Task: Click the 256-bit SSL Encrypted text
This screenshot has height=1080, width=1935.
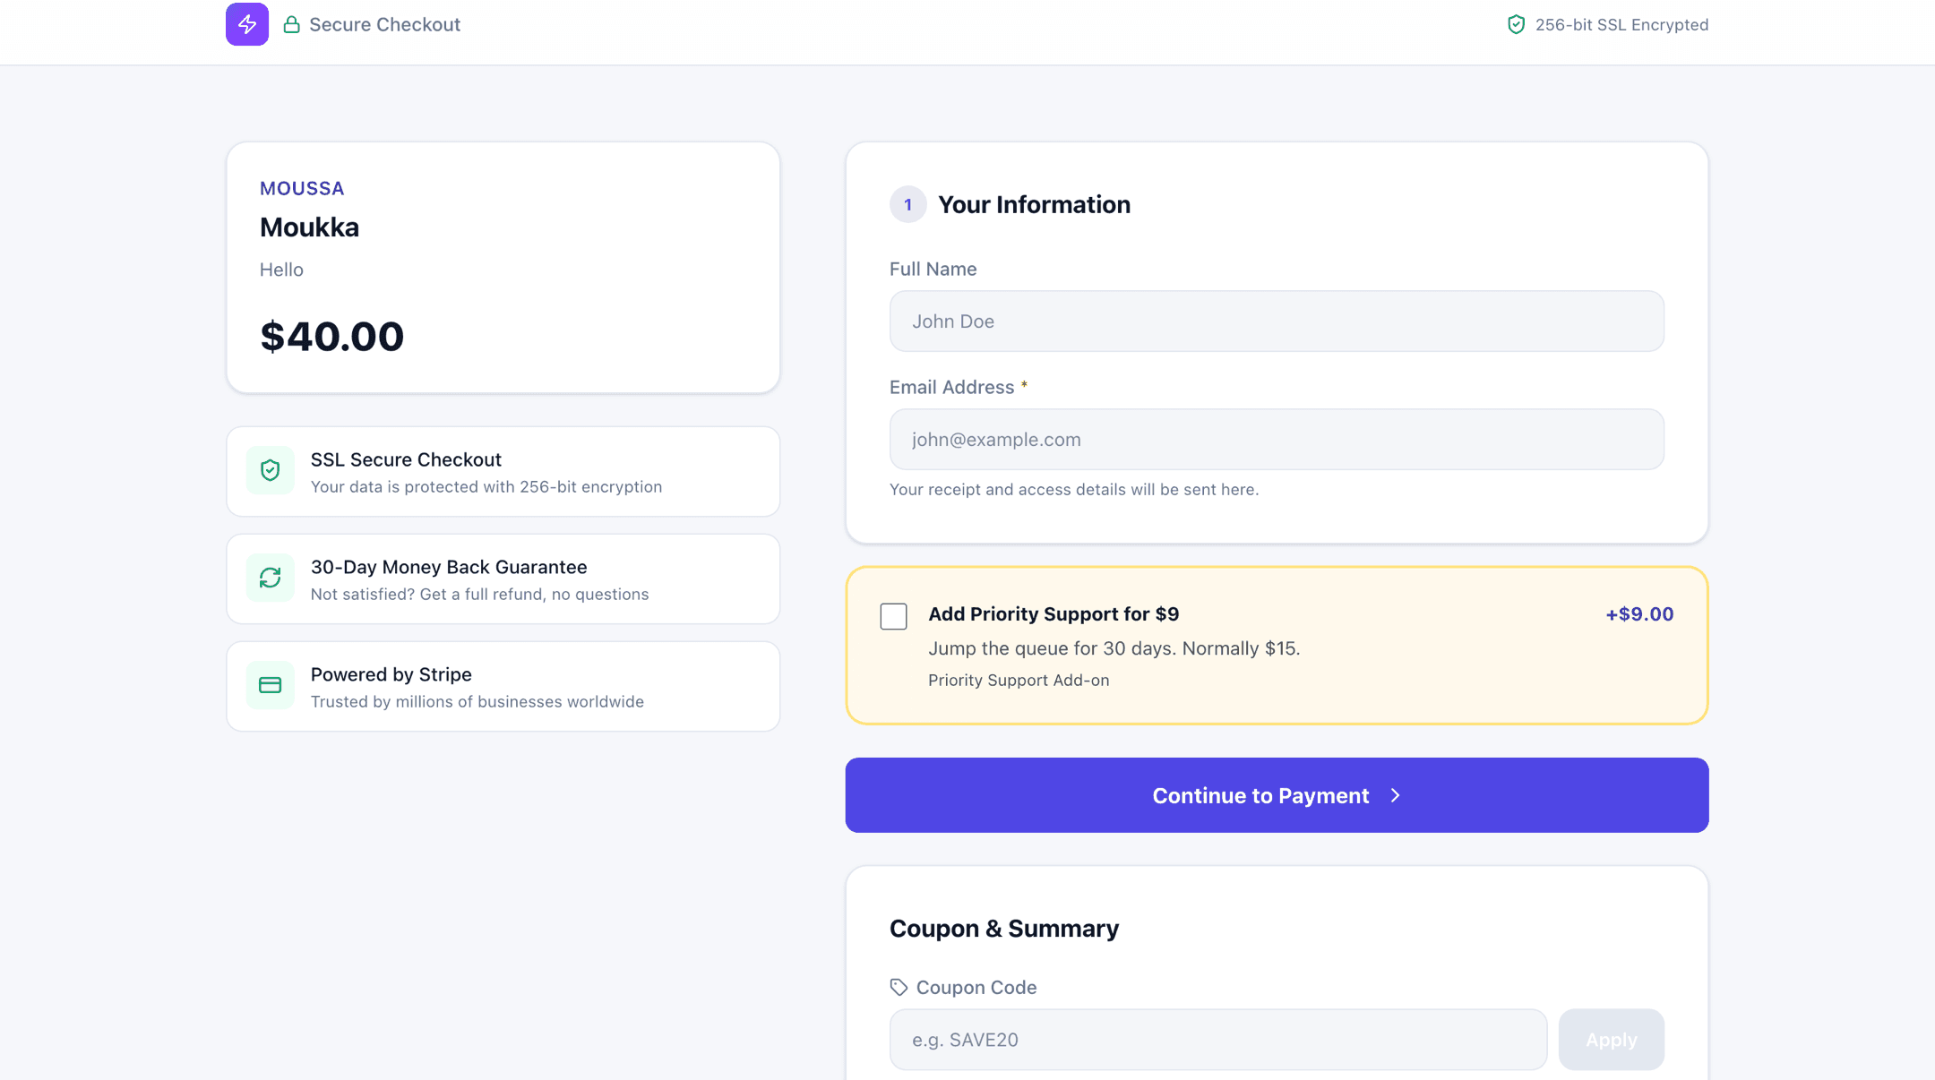Action: pyautogui.click(x=1621, y=24)
